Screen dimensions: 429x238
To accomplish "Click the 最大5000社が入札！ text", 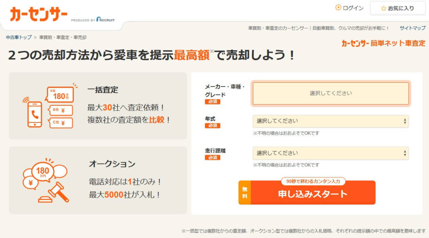I will [x=125, y=194].
